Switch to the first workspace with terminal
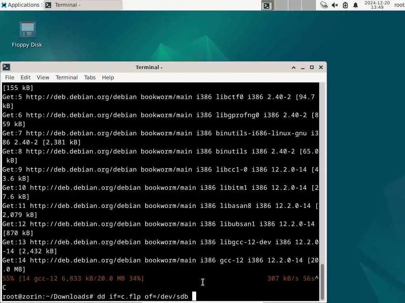This screenshot has width=405, height=303. [x=267, y=6]
